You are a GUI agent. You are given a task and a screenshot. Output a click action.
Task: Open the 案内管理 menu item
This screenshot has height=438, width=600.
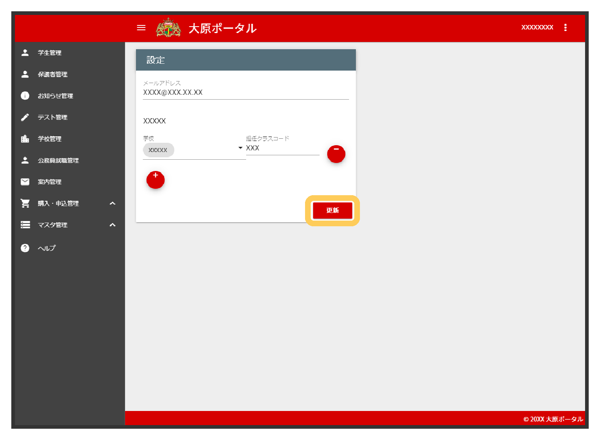(x=70, y=182)
